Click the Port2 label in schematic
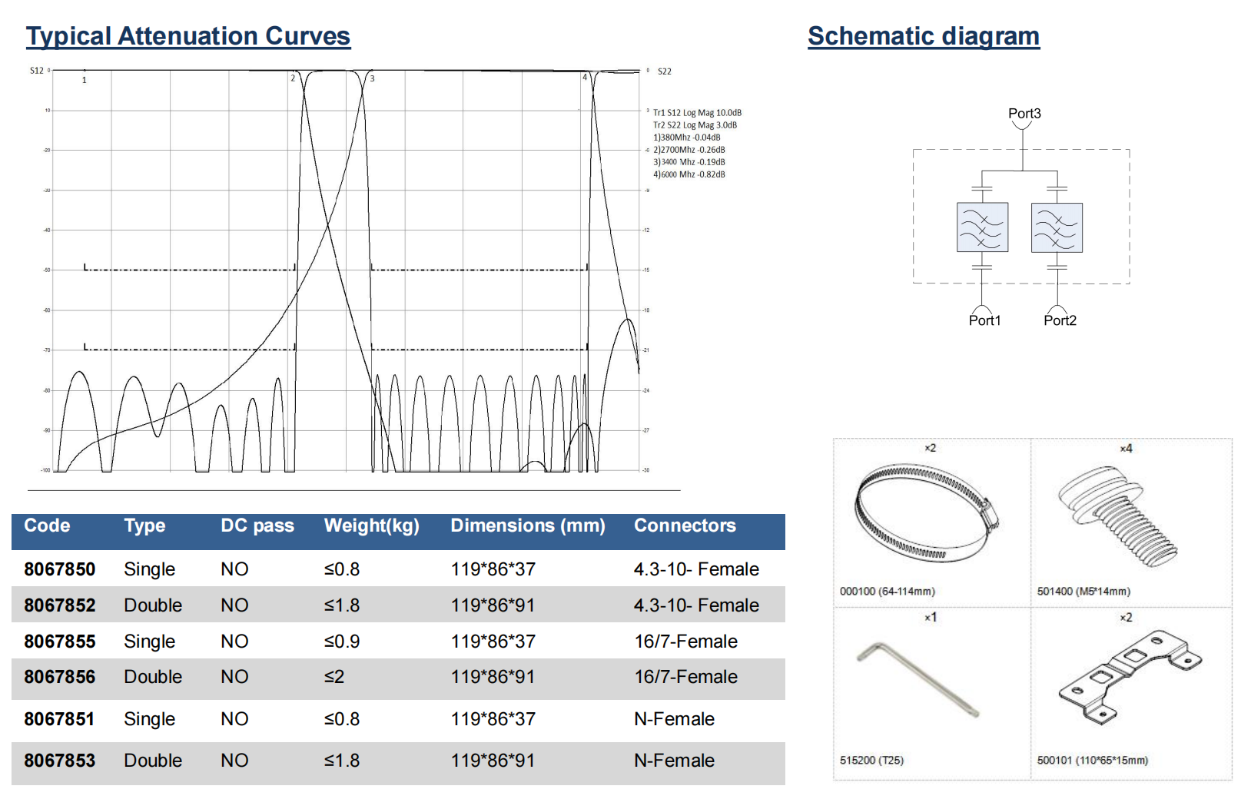Screen dimensions: 1251x809 pos(1060,320)
